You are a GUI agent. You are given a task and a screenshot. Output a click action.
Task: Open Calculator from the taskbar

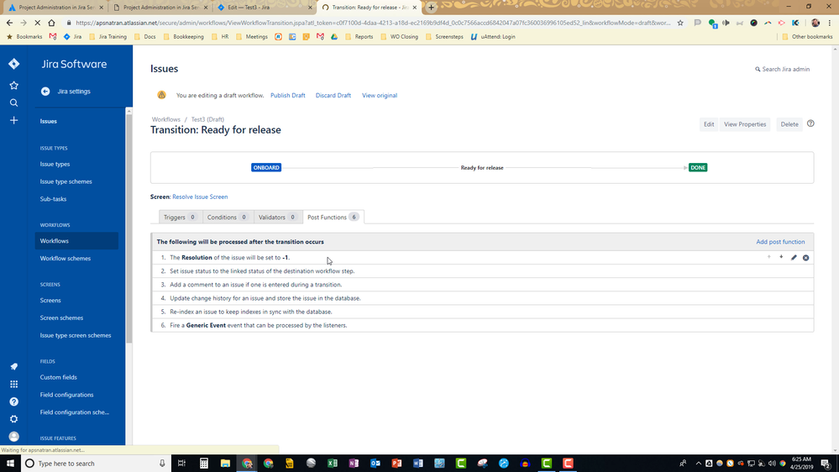[x=204, y=464]
